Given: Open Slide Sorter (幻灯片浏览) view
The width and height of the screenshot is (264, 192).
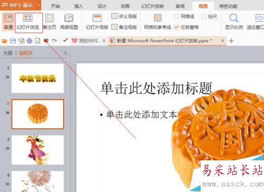Looking at the screenshot, I should click(x=28, y=22).
